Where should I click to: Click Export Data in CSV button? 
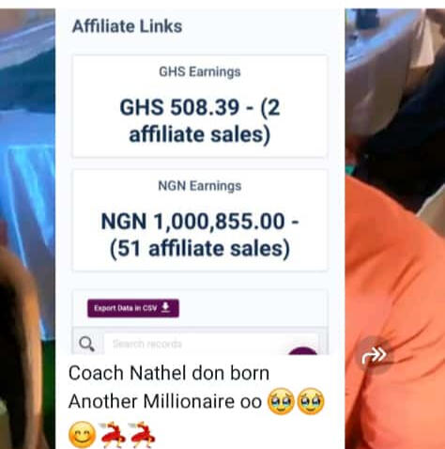point(133,308)
